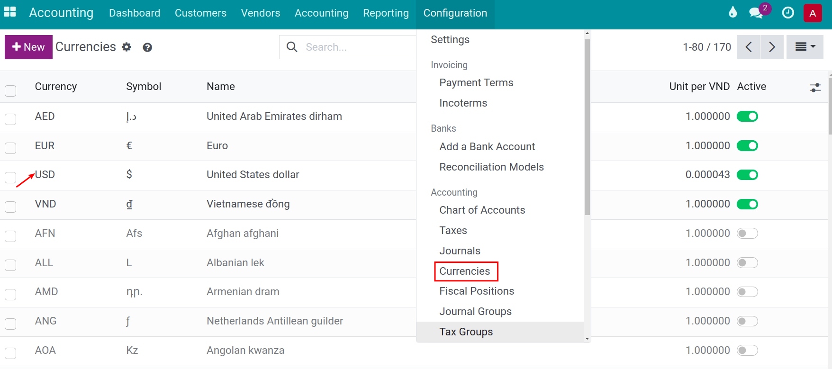The image size is (832, 369).
Task: Deactivate the VND currency toggle
Action: point(747,204)
